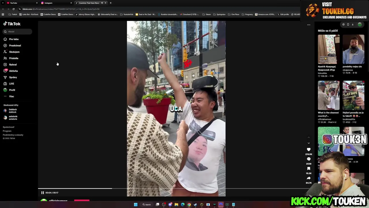The image size is (369, 208).
Task: Mute the TikTok tab audio icon
Action: 102,3
